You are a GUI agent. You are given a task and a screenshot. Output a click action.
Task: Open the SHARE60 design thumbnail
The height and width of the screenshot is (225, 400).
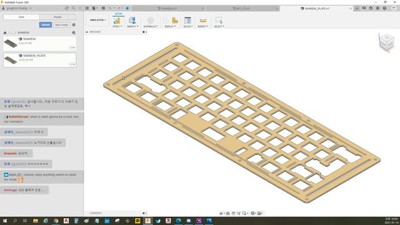(11, 43)
